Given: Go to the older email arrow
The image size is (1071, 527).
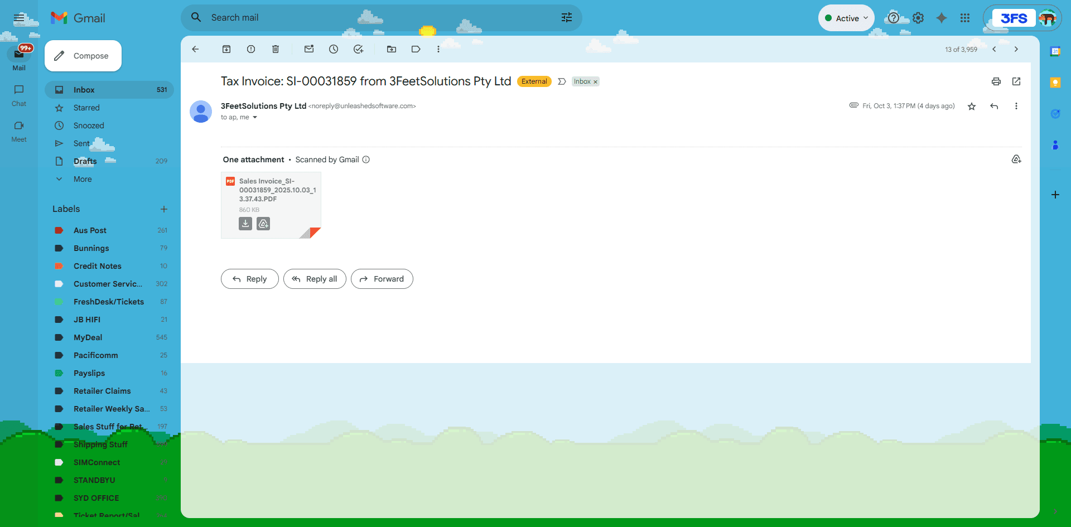Looking at the screenshot, I should click(1016, 49).
